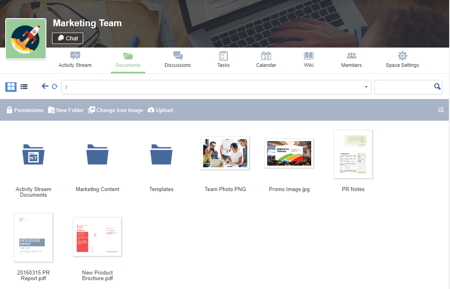Switch to grid thumbnail view
This screenshot has height=289, width=450.
[11, 87]
